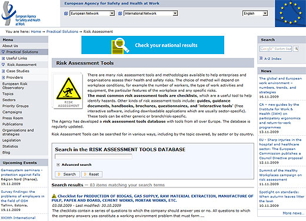Open Blog menu item

(6, 152)
